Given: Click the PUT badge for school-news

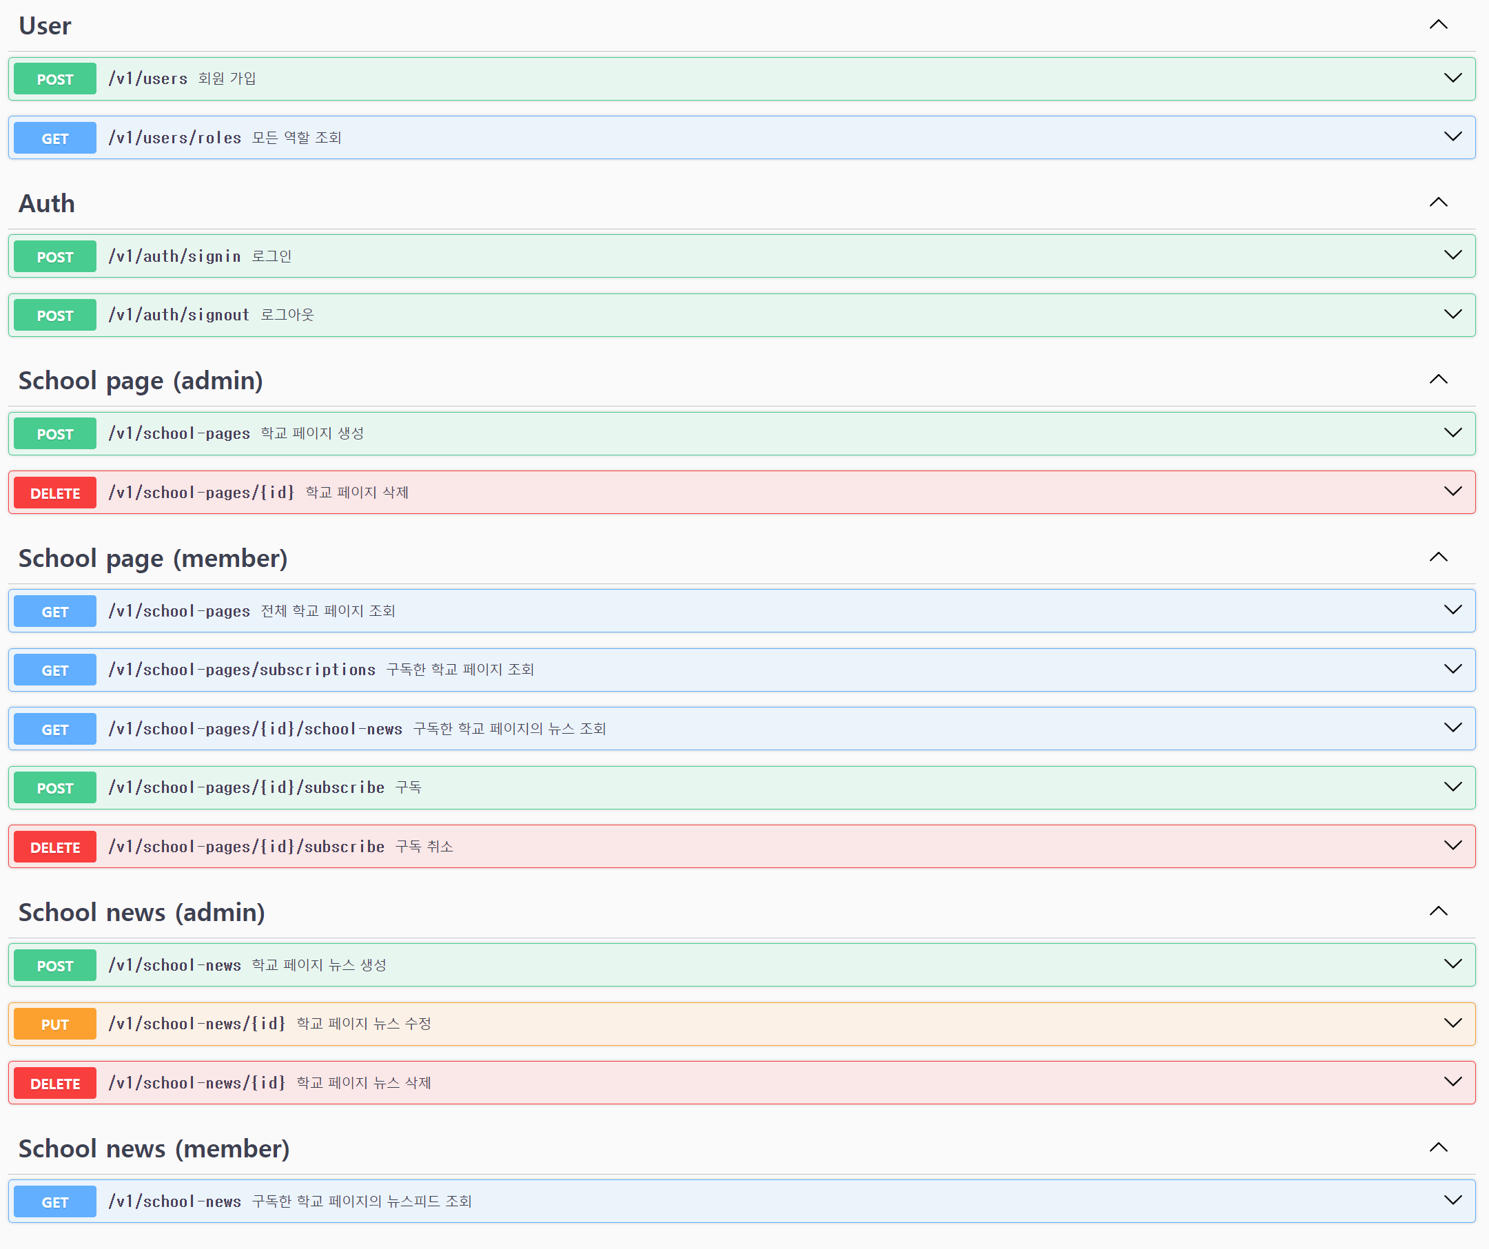Looking at the screenshot, I should click(x=54, y=1024).
